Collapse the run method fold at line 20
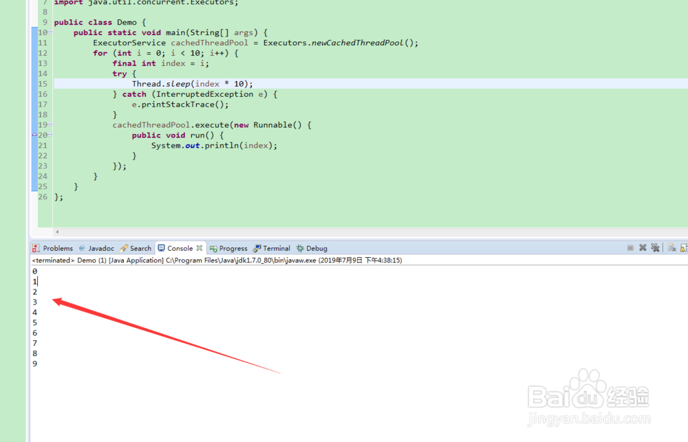 click(x=50, y=135)
